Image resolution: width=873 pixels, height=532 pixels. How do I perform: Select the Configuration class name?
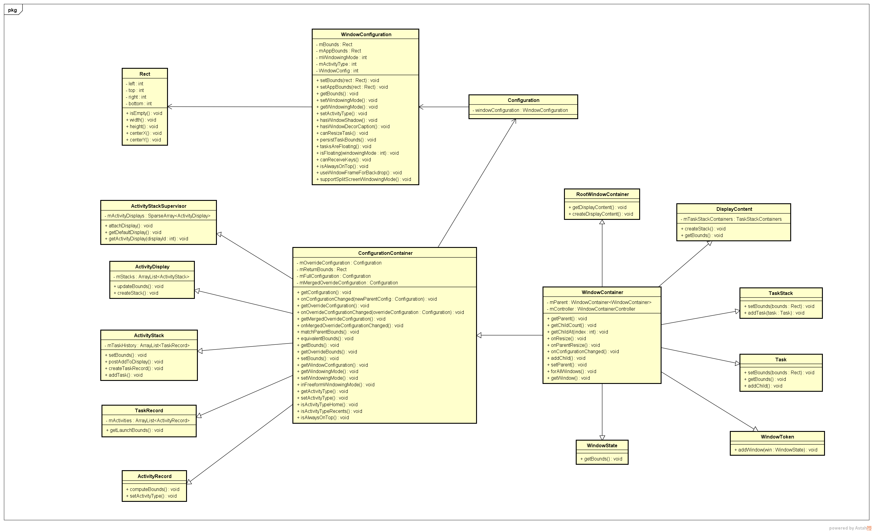(x=523, y=100)
